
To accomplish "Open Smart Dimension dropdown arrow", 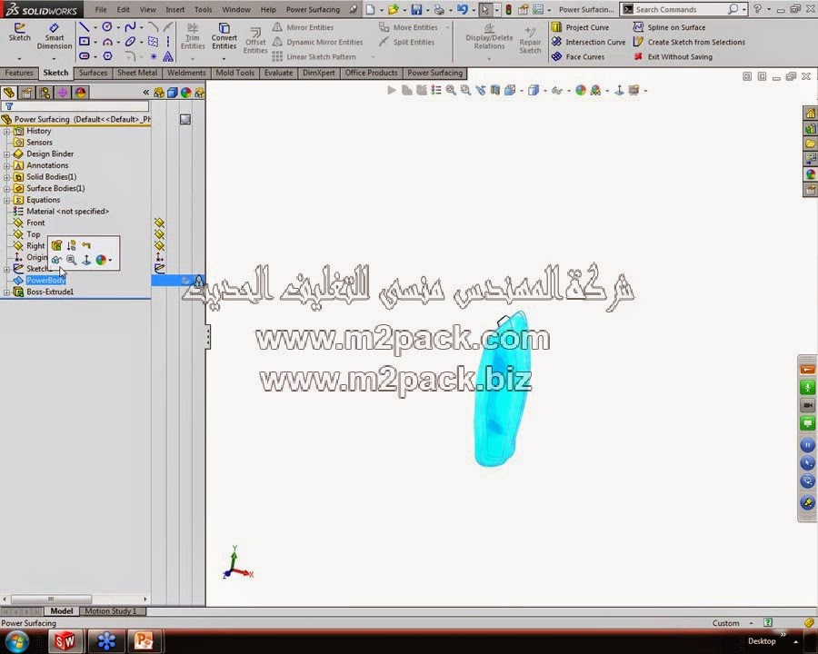I will pyautogui.click(x=55, y=58).
